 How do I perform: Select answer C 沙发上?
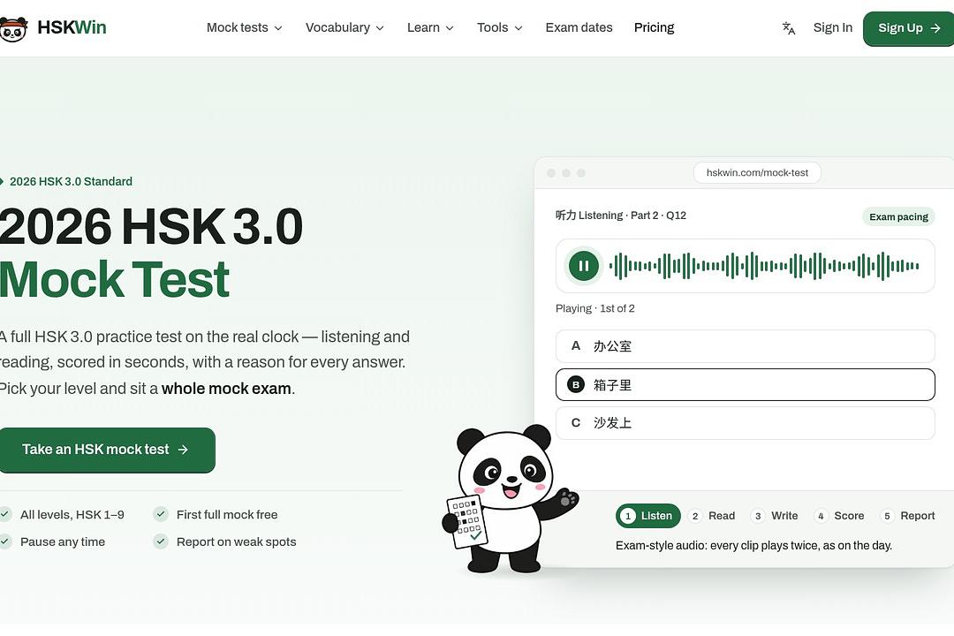tap(745, 423)
